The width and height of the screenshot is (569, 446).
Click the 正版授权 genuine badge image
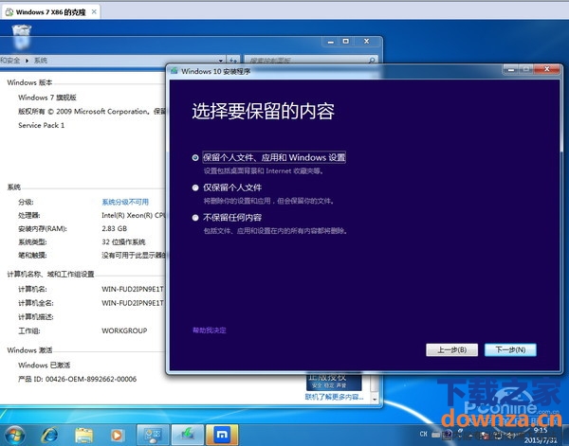click(x=334, y=382)
